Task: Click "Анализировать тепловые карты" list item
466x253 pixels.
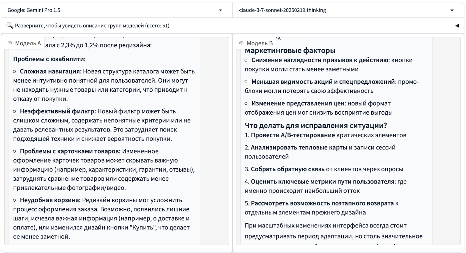Action: pyautogui.click(x=299, y=147)
